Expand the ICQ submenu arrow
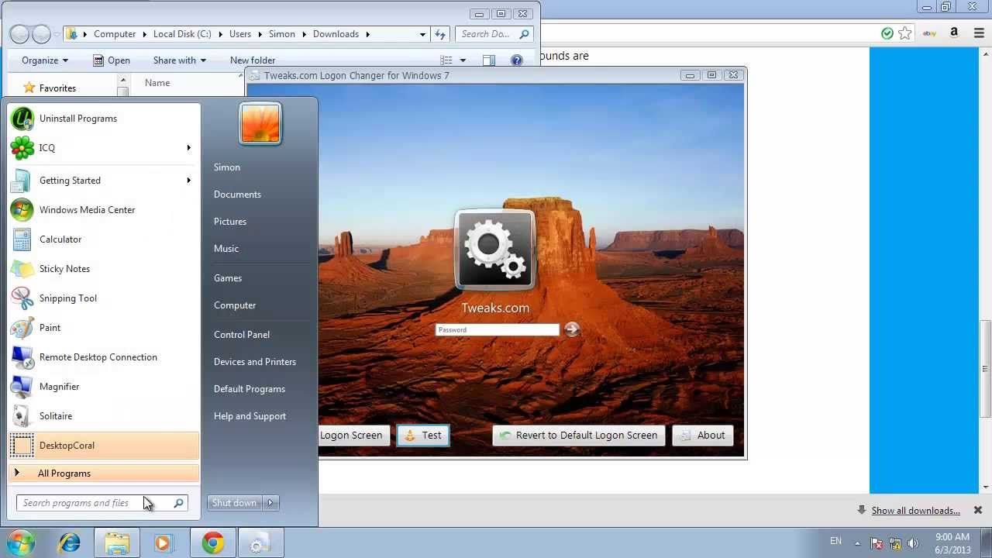 188,147
